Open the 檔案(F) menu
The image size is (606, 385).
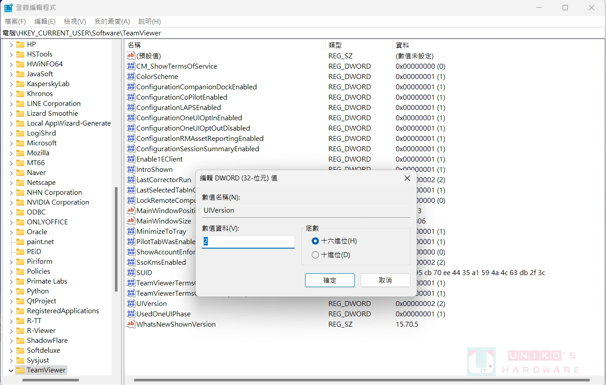tap(15, 22)
